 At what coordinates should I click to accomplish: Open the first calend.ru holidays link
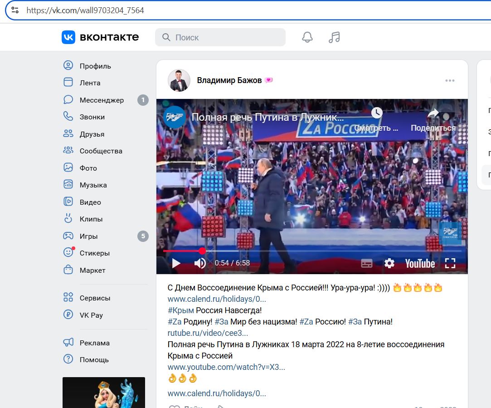[217, 299]
